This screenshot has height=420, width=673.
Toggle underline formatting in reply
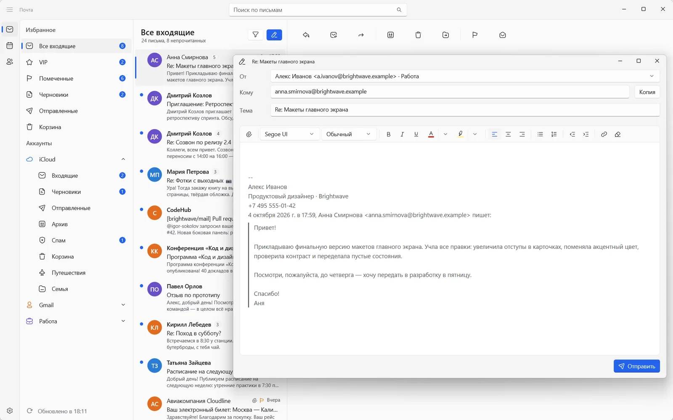coord(416,134)
